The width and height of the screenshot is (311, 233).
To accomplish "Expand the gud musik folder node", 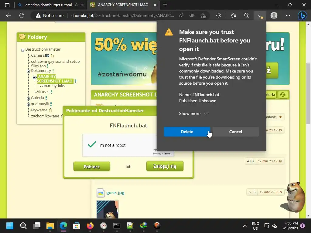I will pyautogui.click(x=28, y=105).
